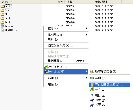Screen dimensions: 133x110
Task: Expand the 新建 (New) submenu arrow
Action: [x=87, y=78]
